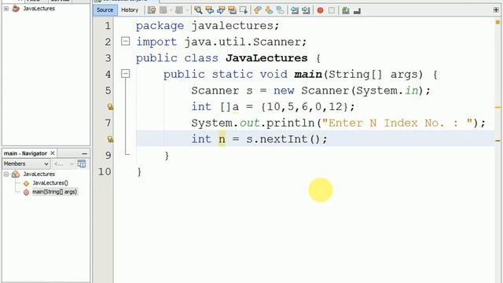Open the Members dropdown in Navigator
The width and height of the screenshot is (503, 283).
point(26,164)
